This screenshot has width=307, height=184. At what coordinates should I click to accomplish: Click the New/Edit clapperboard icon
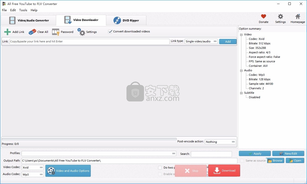[x=282, y=154]
